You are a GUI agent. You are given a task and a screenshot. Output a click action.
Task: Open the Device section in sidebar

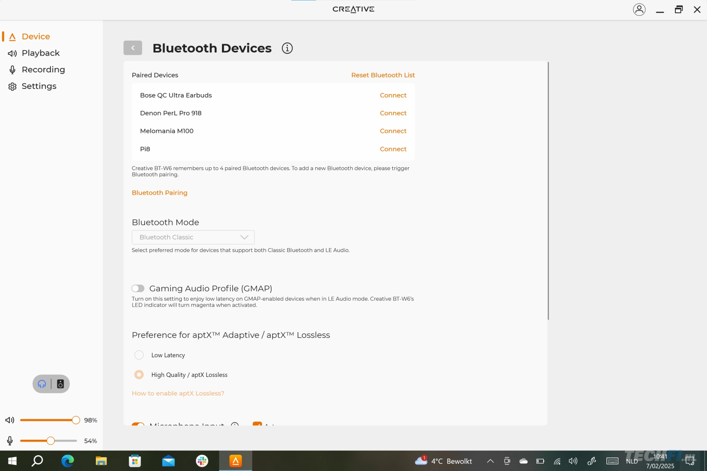pos(36,36)
